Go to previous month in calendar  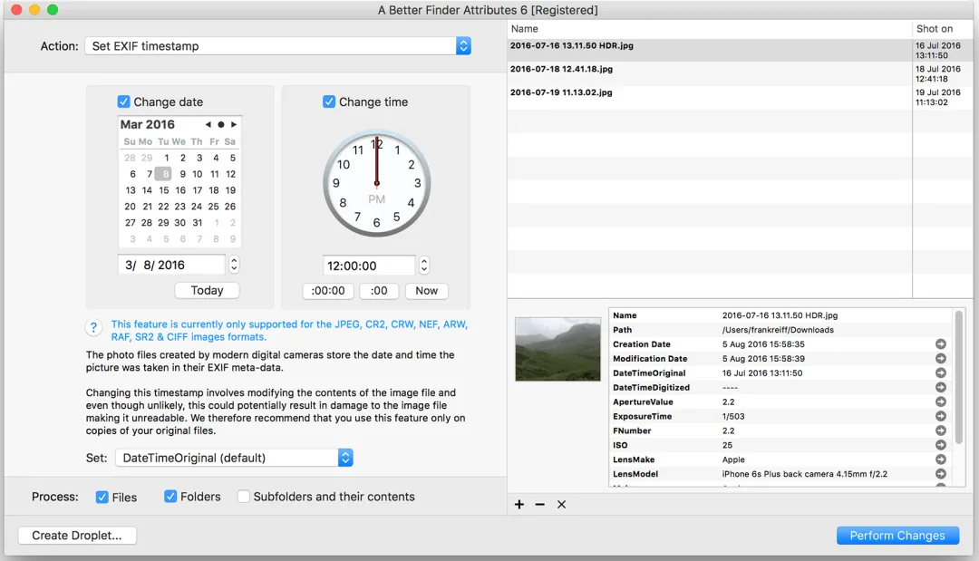[x=208, y=125]
